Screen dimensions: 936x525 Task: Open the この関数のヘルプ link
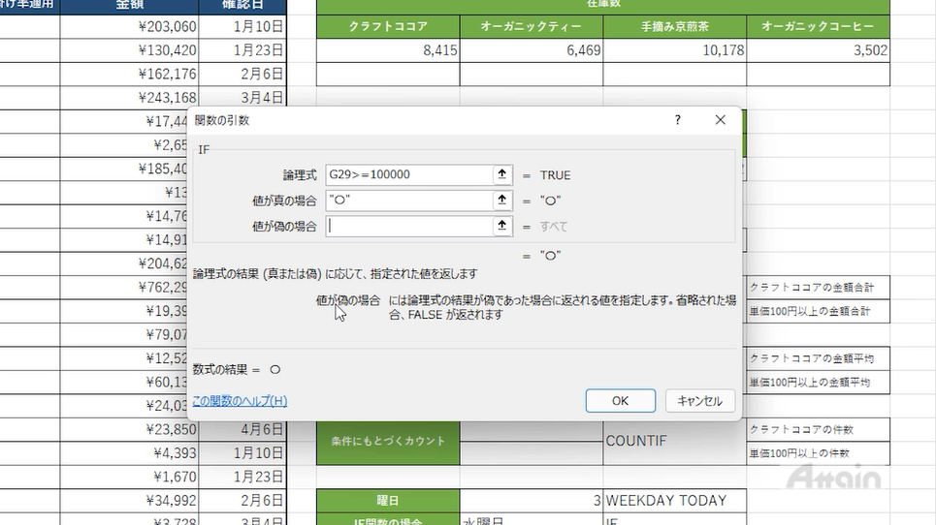click(240, 401)
